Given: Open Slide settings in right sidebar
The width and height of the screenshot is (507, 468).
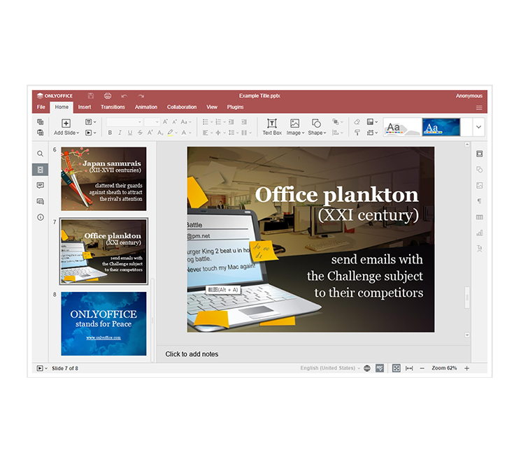Looking at the screenshot, I should (480, 154).
